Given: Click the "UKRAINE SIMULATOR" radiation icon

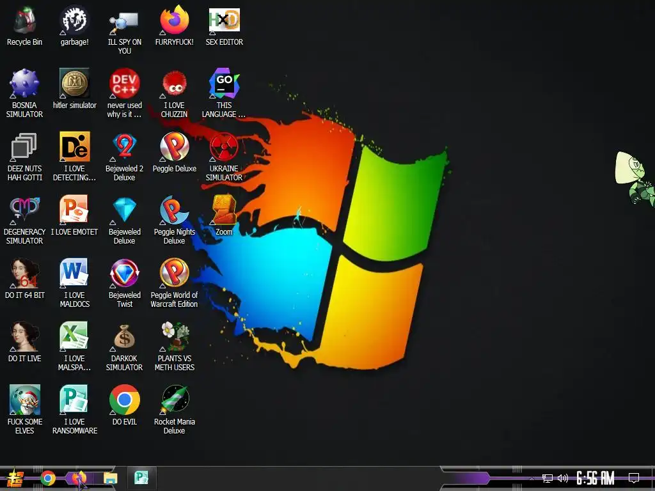Looking at the screenshot, I should coord(225,146).
